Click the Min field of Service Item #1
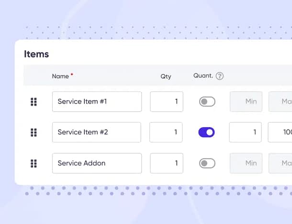Image resolution: width=292 pixels, height=224 pixels. click(x=246, y=102)
